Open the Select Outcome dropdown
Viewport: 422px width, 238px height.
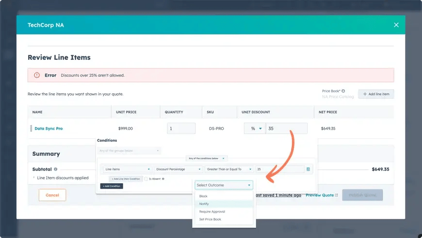tap(224, 185)
